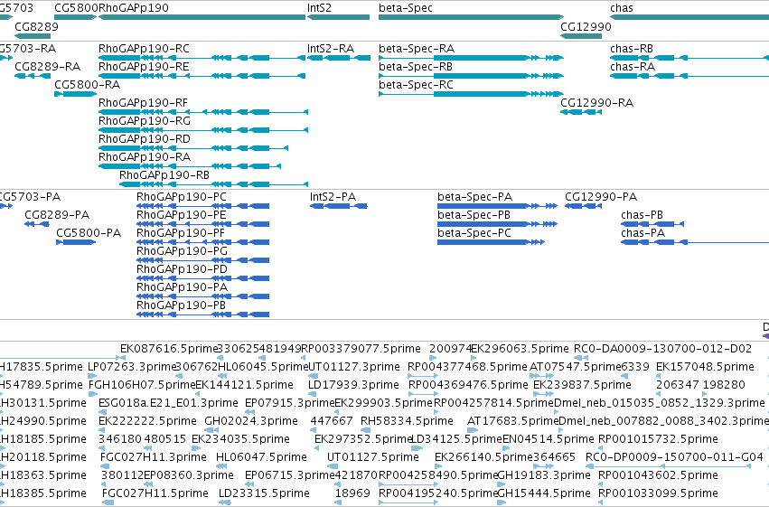769x507 pixels.
Task: Click EST RP004377468.5prime
Action: [x=467, y=367]
